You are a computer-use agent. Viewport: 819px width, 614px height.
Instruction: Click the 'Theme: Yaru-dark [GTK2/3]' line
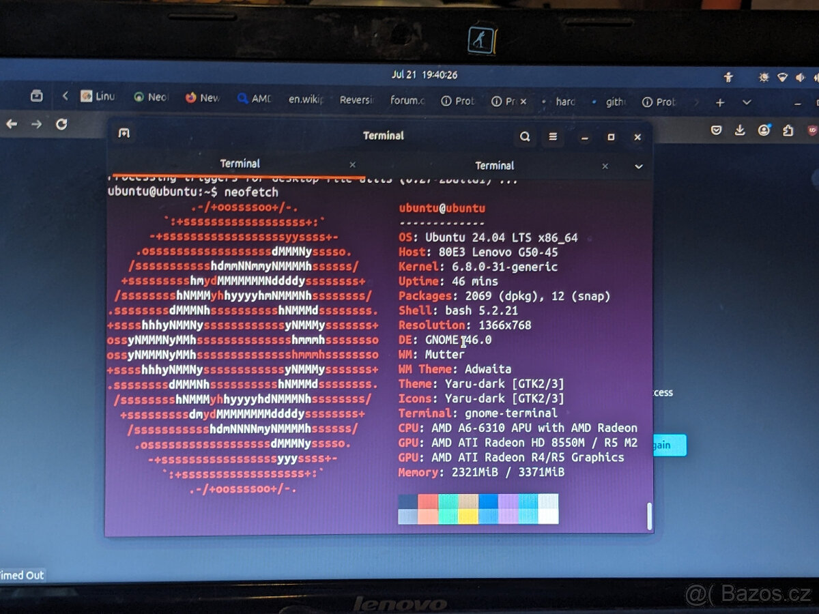pos(481,384)
